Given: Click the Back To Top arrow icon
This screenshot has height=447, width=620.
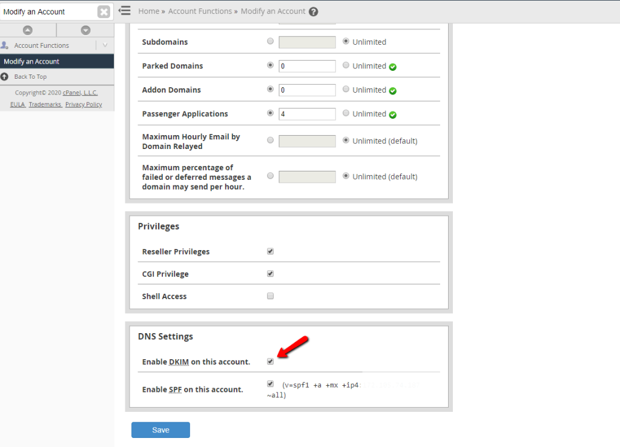Looking at the screenshot, I should click(7, 76).
